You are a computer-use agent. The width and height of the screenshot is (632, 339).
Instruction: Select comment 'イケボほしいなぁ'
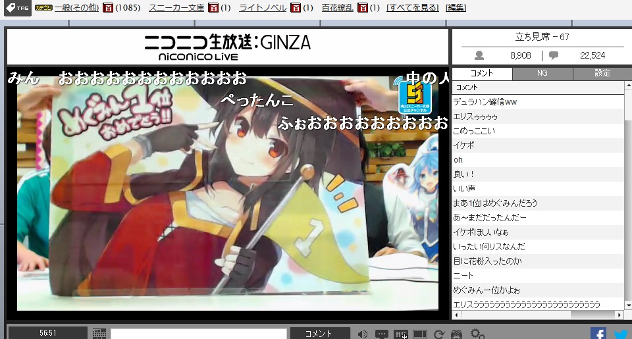coord(538,232)
